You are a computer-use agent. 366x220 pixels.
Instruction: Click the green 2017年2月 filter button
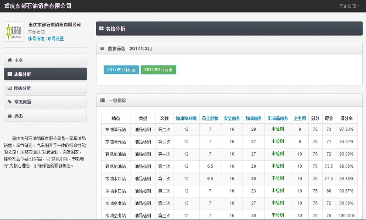(158, 70)
